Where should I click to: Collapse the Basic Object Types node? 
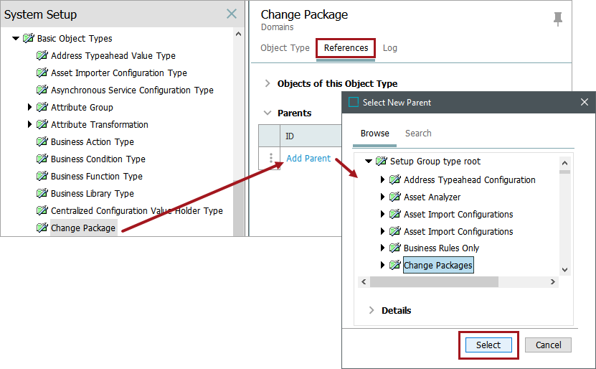(x=16, y=39)
